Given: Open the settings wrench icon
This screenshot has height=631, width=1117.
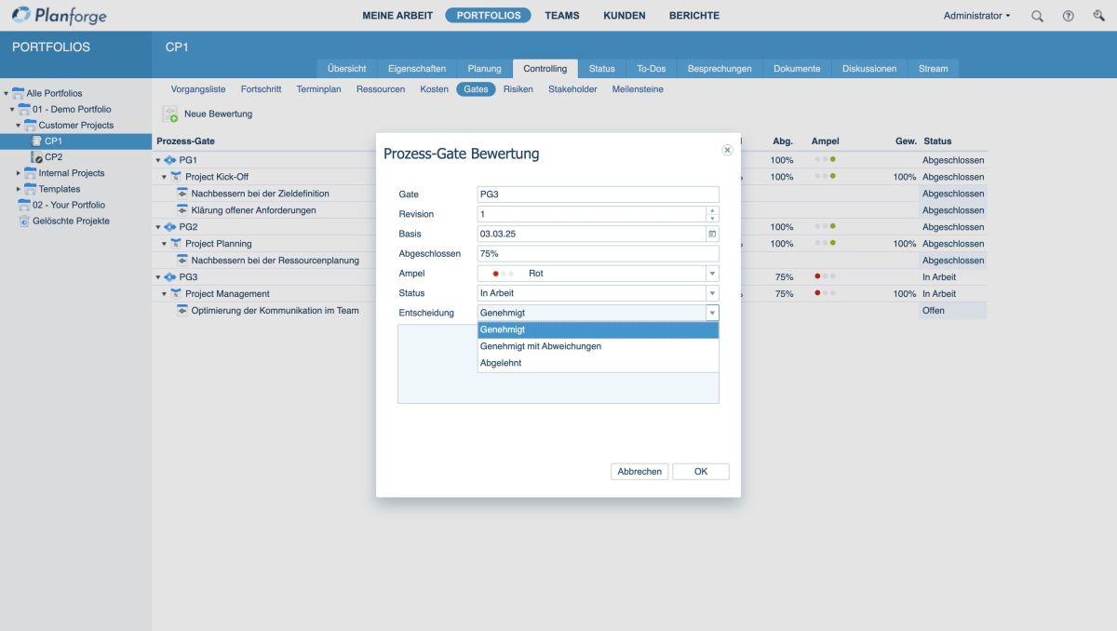Looking at the screenshot, I should (x=1098, y=16).
